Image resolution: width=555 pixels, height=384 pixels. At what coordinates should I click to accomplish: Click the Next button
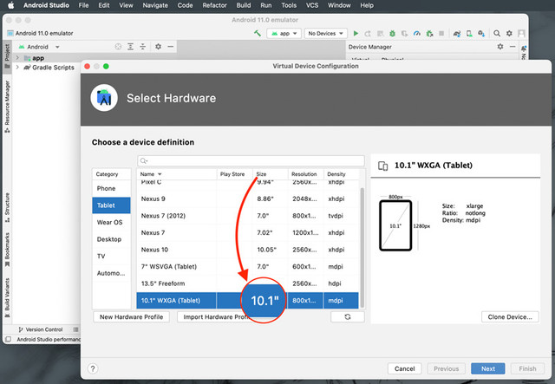pyautogui.click(x=487, y=368)
